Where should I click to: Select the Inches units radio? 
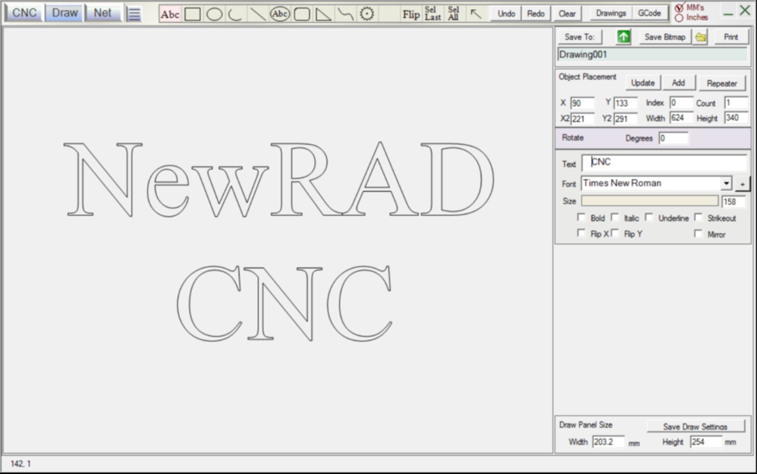click(x=679, y=18)
